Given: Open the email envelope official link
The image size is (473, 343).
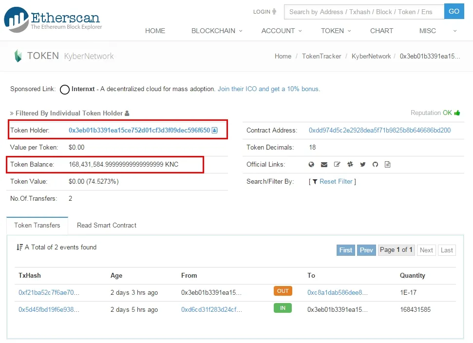Looking at the screenshot, I should click(324, 164).
